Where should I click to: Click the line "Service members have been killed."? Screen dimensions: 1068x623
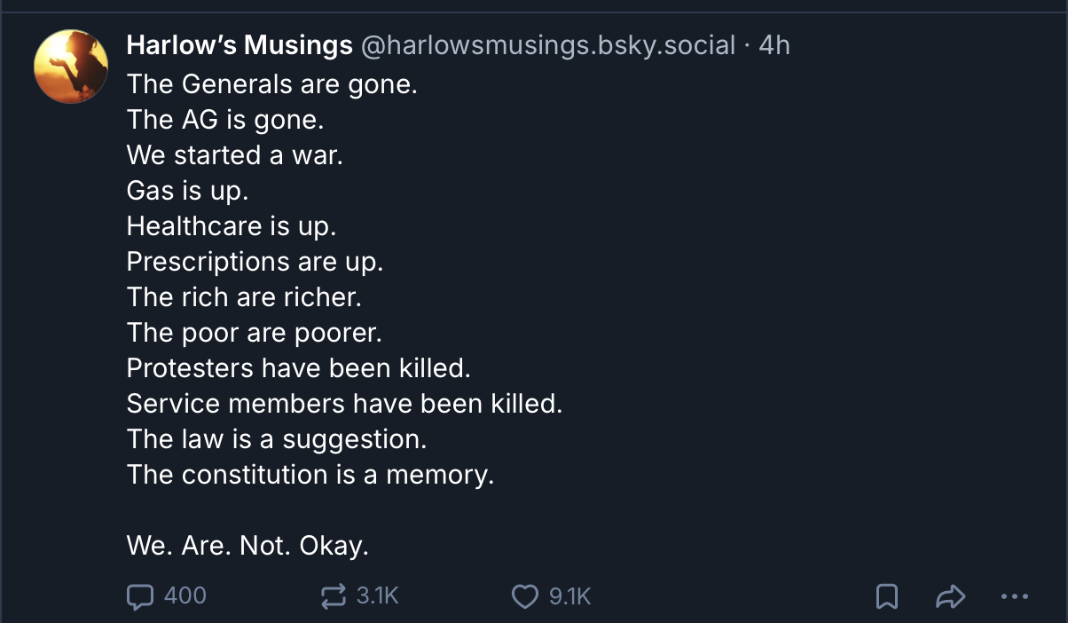pos(344,404)
